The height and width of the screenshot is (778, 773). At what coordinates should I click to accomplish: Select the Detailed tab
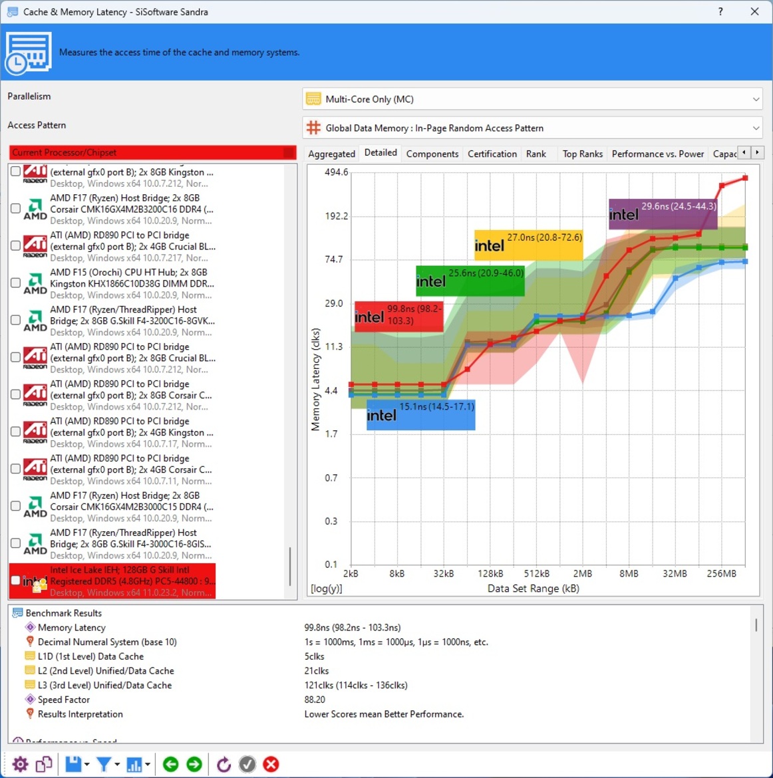tap(381, 153)
